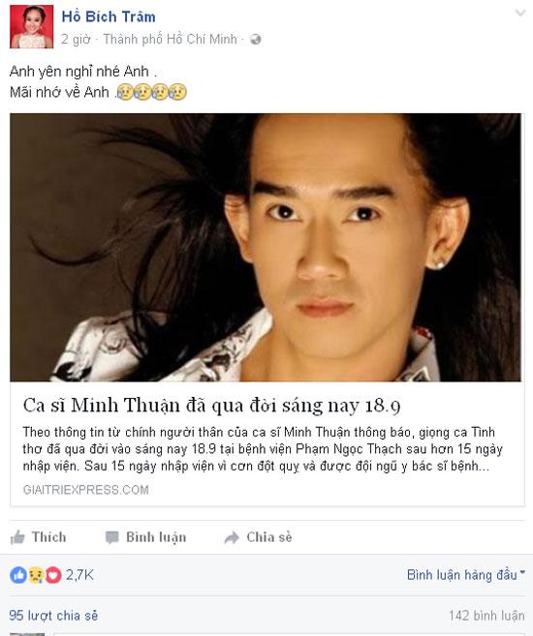View the '95 lượt chia sẻ' shares list
Image resolution: width=533 pixels, height=636 pixels.
[x=53, y=616]
